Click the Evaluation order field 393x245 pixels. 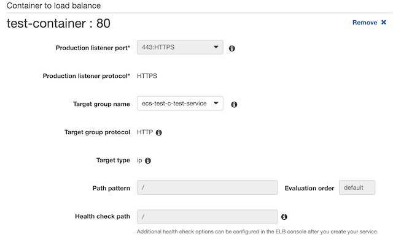click(x=357, y=188)
